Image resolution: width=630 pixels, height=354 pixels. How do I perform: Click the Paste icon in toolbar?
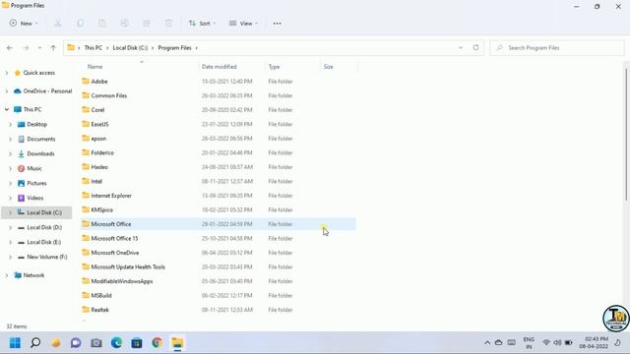pyautogui.click(x=102, y=24)
